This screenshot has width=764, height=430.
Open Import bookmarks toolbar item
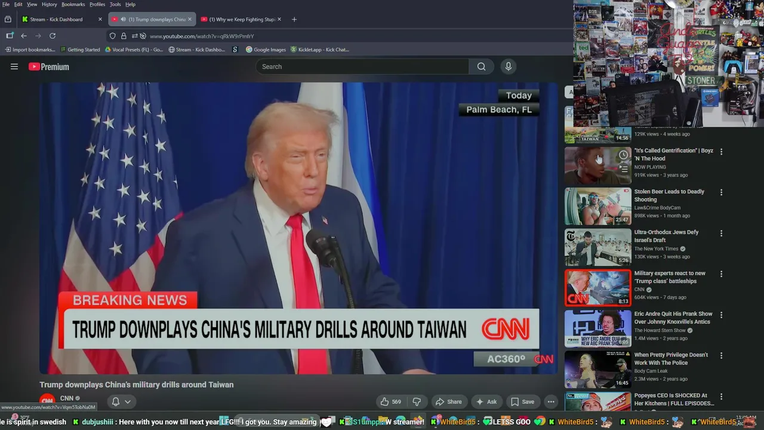pos(29,50)
